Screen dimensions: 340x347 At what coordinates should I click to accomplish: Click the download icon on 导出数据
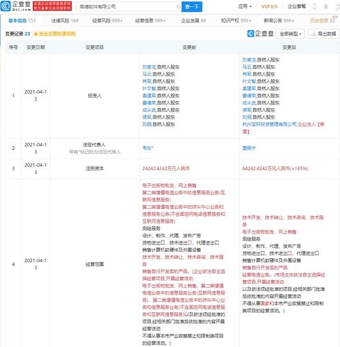[x=314, y=34]
